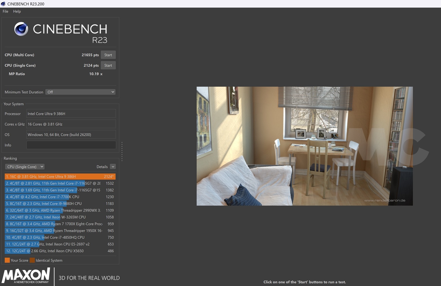Select ranking row 4 Intel Core i7-7700K
Screen dimensions: 441x286
coord(60,197)
